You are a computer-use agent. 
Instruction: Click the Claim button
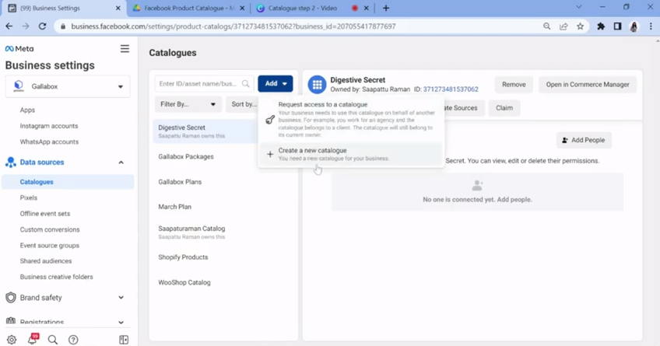tap(504, 108)
